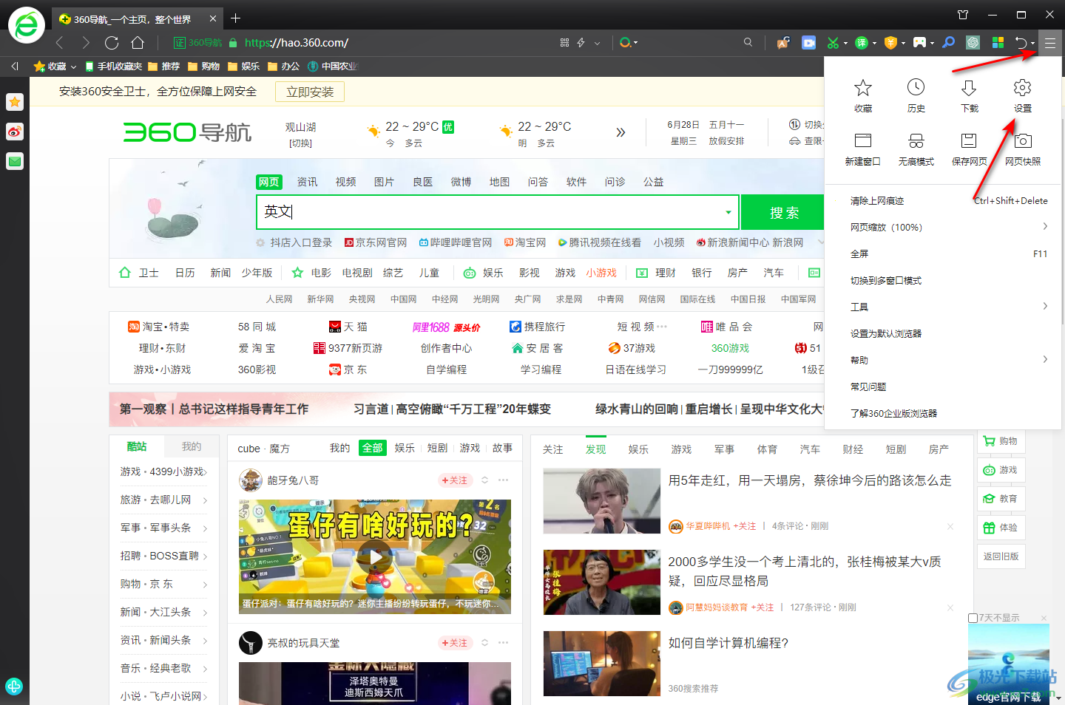The image size is (1065, 705).
Task: Click the colorful grid extensions icon
Action: click(x=998, y=43)
